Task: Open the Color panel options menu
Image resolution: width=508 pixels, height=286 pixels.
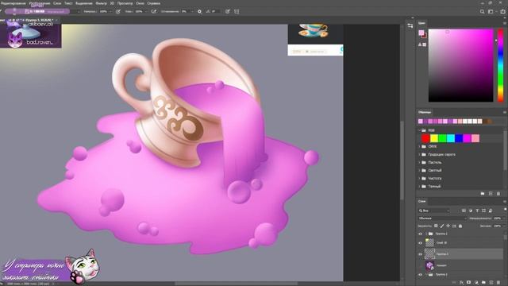Action: tap(505, 23)
